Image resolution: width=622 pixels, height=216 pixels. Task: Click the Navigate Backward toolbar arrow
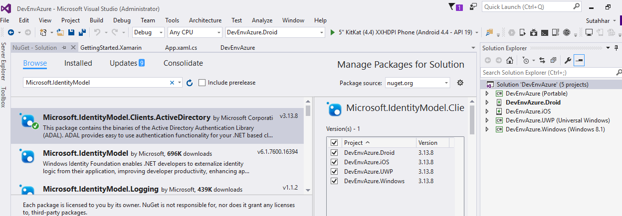(11, 32)
